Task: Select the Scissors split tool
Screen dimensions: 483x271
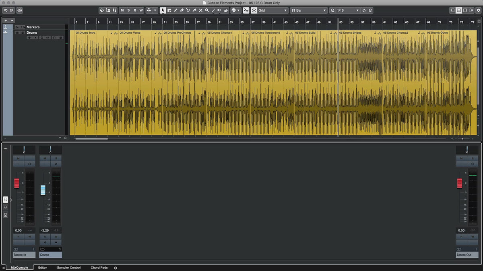Action: click(x=188, y=10)
